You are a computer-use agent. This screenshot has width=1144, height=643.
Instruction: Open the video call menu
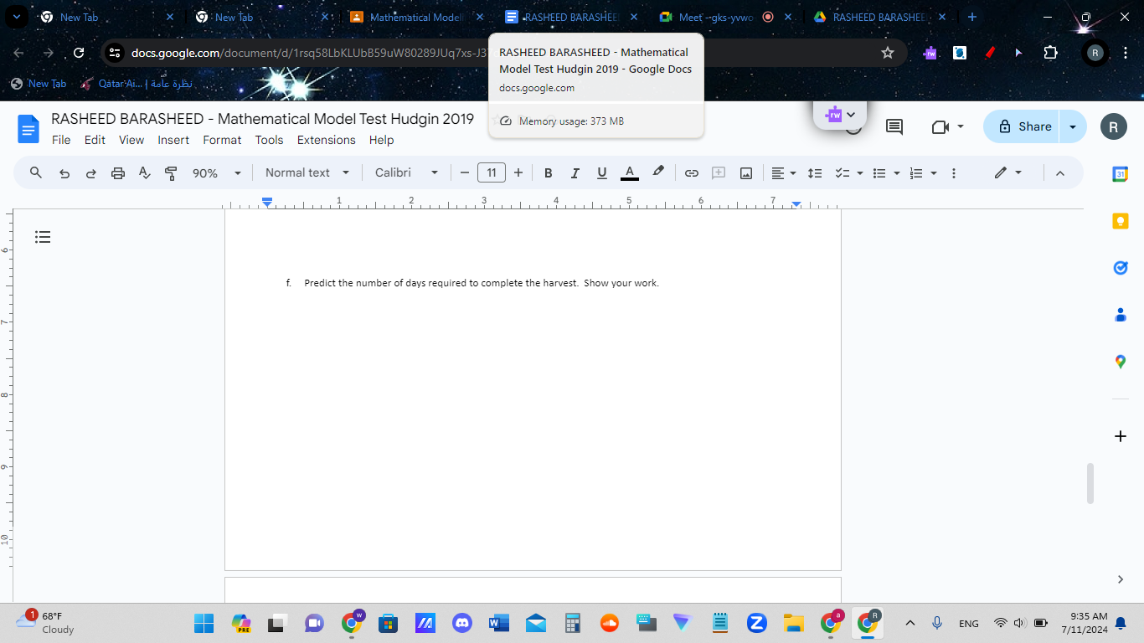coord(948,126)
